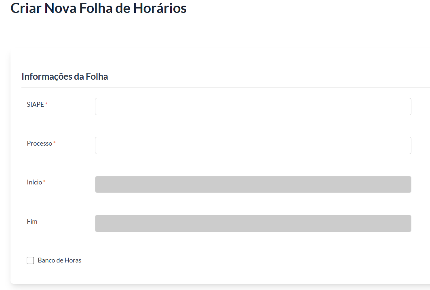The image size is (430, 290).
Task: Open the Início date field
Action: (253, 184)
